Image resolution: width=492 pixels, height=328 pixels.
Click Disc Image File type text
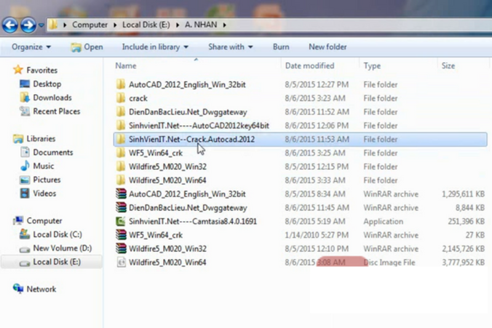[389, 262]
